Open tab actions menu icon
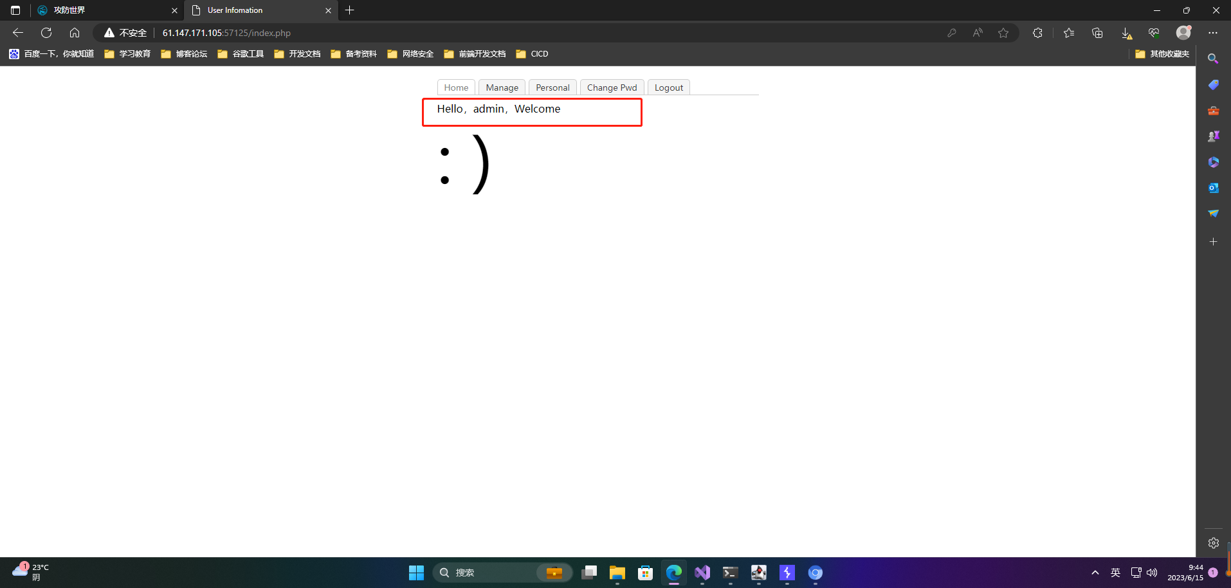 point(15,10)
